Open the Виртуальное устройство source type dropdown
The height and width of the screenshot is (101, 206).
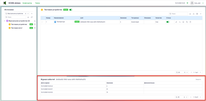coord(28,14)
